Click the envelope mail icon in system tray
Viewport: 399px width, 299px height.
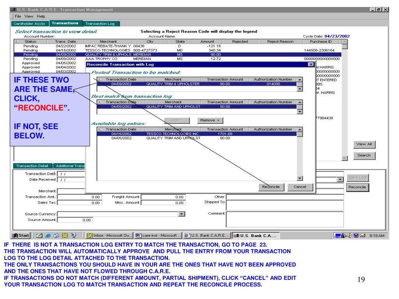(x=363, y=236)
